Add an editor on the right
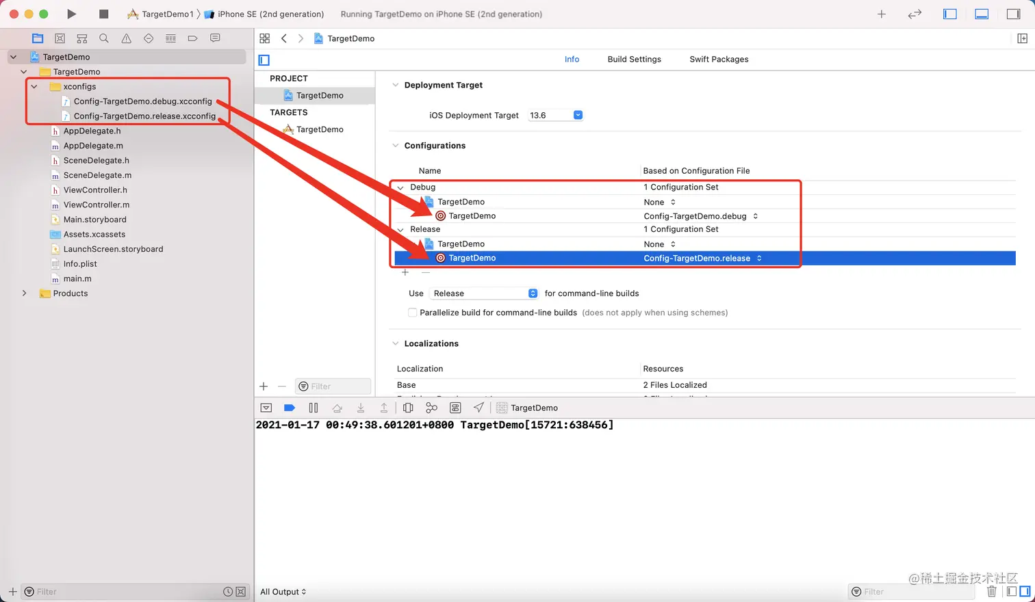 (1022, 38)
